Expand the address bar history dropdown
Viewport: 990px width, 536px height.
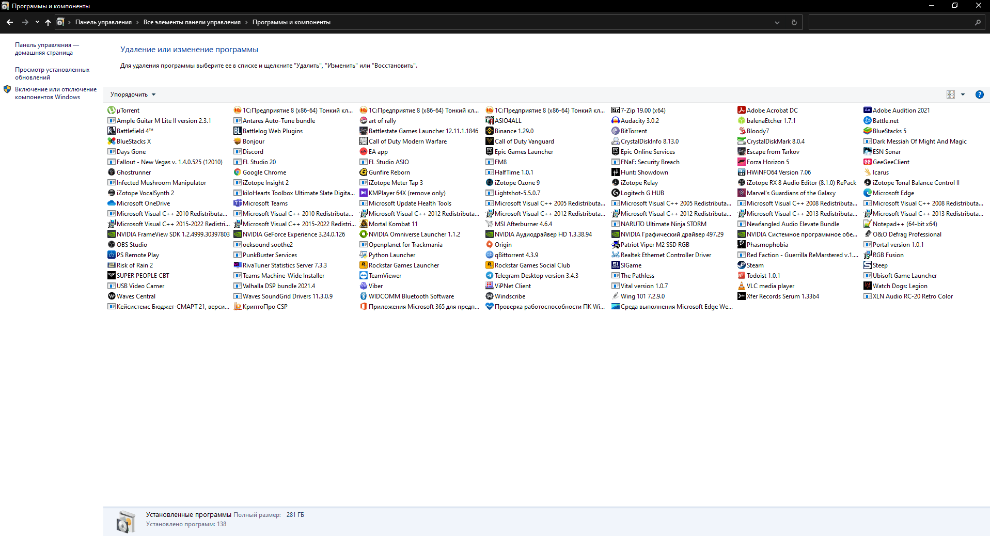pos(777,22)
